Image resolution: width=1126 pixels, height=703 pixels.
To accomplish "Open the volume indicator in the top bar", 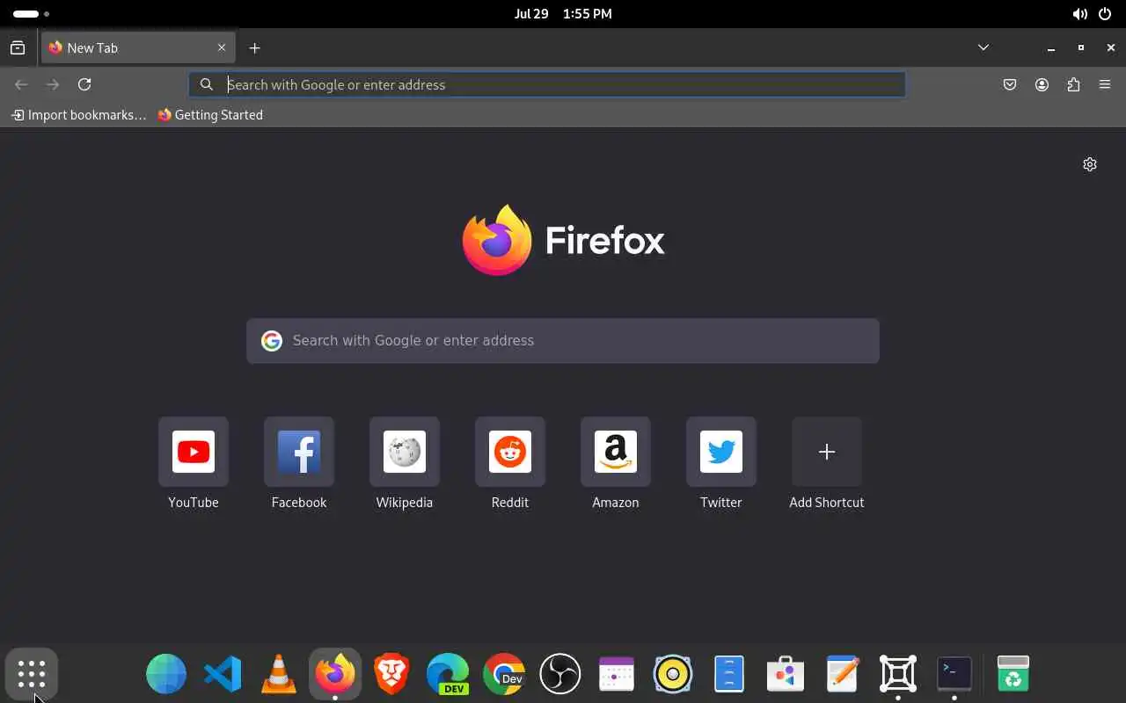I will pos(1079,14).
